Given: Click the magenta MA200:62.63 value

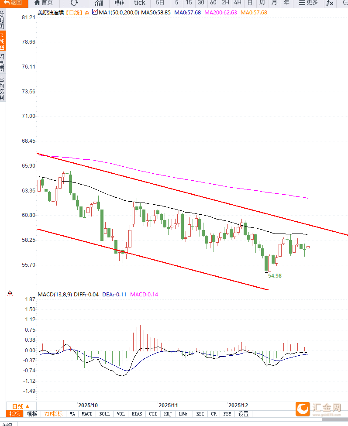Looking at the screenshot, I should 221,13.
